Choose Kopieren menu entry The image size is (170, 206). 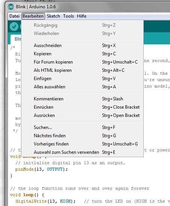click(87, 54)
